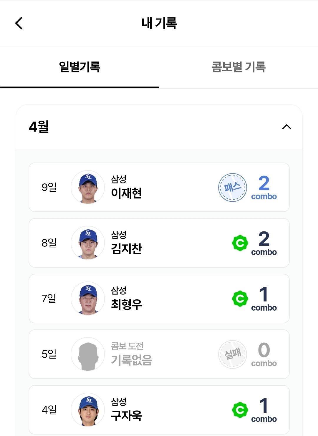Open 구자욱 player photo
The image size is (318, 436).
pyautogui.click(x=88, y=410)
